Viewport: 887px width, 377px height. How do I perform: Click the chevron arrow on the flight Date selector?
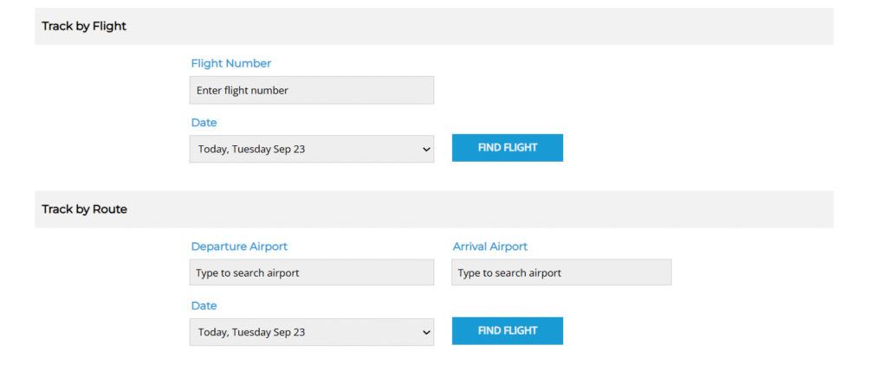[425, 149]
